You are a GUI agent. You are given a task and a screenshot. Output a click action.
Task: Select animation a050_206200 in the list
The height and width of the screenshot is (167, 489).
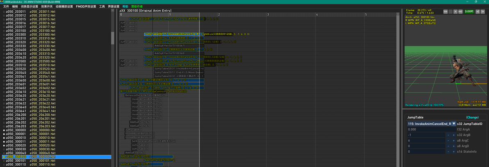pyautogui.click(x=56, y=115)
